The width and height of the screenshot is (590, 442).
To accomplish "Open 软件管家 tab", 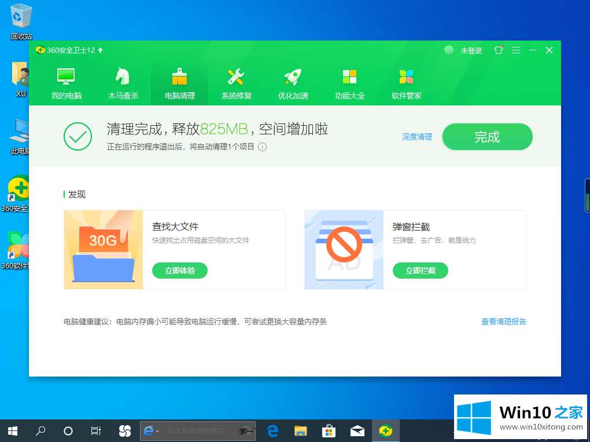I will coord(407,85).
